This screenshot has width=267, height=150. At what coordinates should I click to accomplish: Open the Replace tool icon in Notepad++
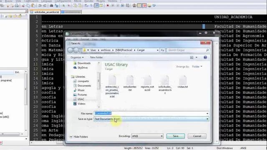click(56, 5)
